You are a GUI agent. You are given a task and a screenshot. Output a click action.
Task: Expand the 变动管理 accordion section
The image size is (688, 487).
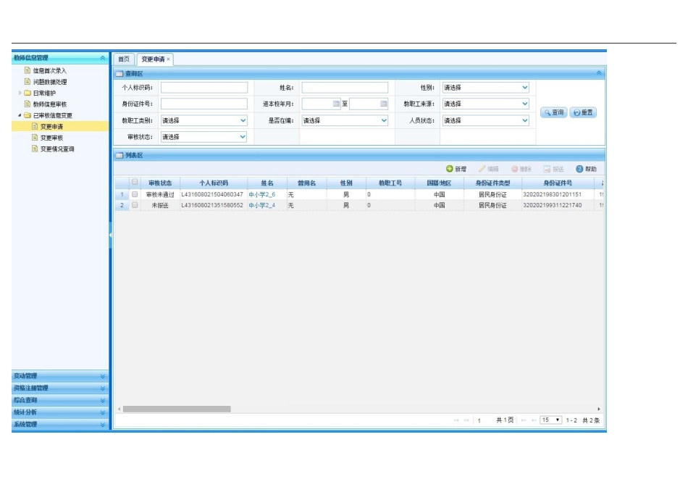tap(102, 376)
